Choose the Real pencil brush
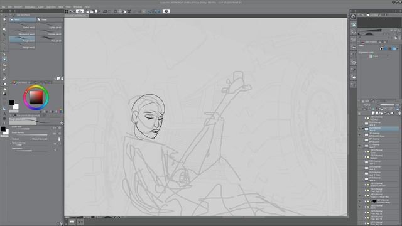 49,39
